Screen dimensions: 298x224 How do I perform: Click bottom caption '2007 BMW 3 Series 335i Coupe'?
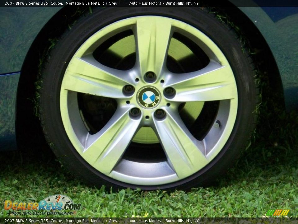34,221
